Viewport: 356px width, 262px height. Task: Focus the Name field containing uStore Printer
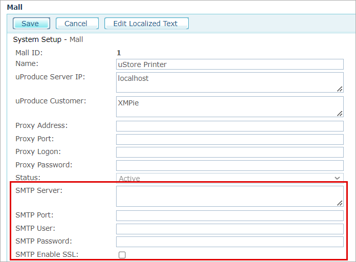[x=230, y=64]
